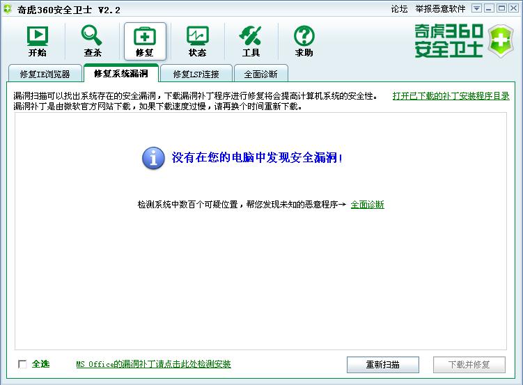Switch to the 修复LSP连接 tab
Screen dimensions: 523x385
[x=196, y=73]
